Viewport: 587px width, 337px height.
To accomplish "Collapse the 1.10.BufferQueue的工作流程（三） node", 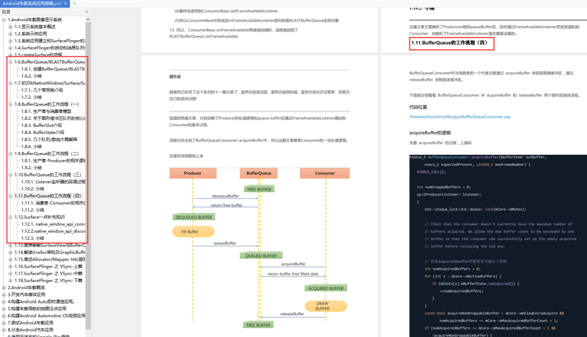I will coord(10,175).
